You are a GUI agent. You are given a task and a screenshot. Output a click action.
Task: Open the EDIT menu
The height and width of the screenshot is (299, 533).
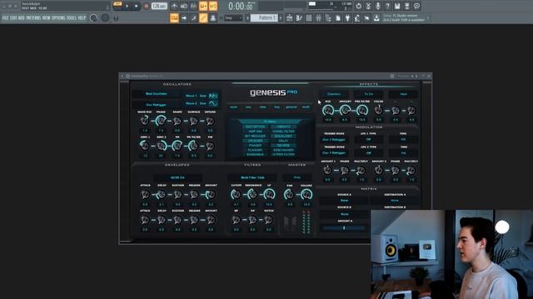13,17
